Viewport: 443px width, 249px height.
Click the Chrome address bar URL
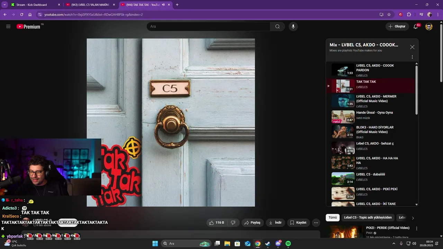(x=93, y=15)
